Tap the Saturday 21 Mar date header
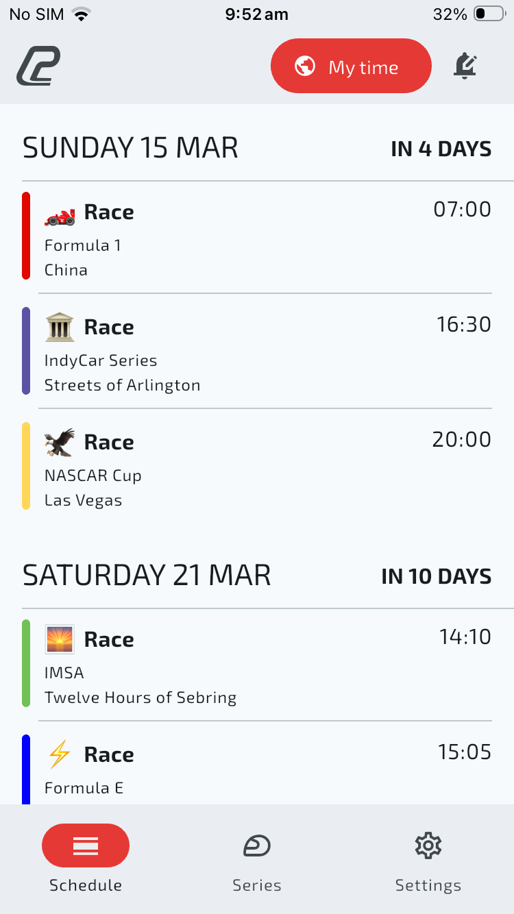 pyautogui.click(x=147, y=576)
